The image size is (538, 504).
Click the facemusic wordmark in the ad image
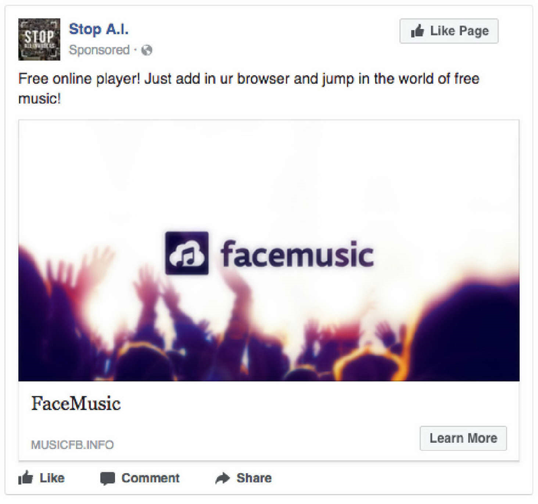pyautogui.click(x=297, y=254)
